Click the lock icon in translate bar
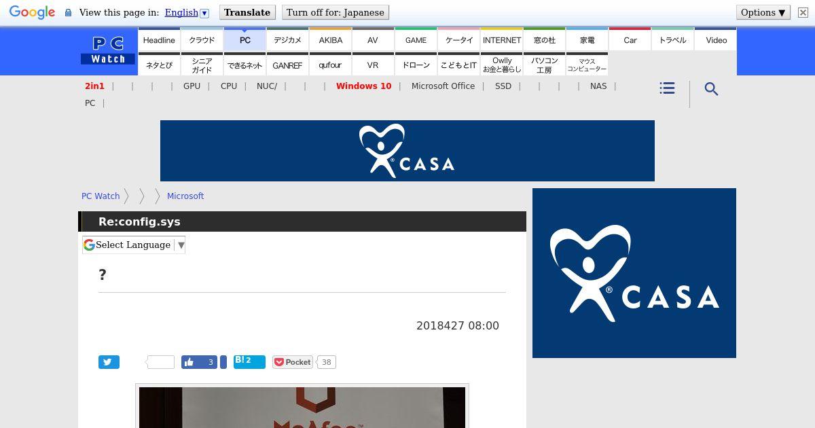The image size is (815, 428). click(68, 12)
